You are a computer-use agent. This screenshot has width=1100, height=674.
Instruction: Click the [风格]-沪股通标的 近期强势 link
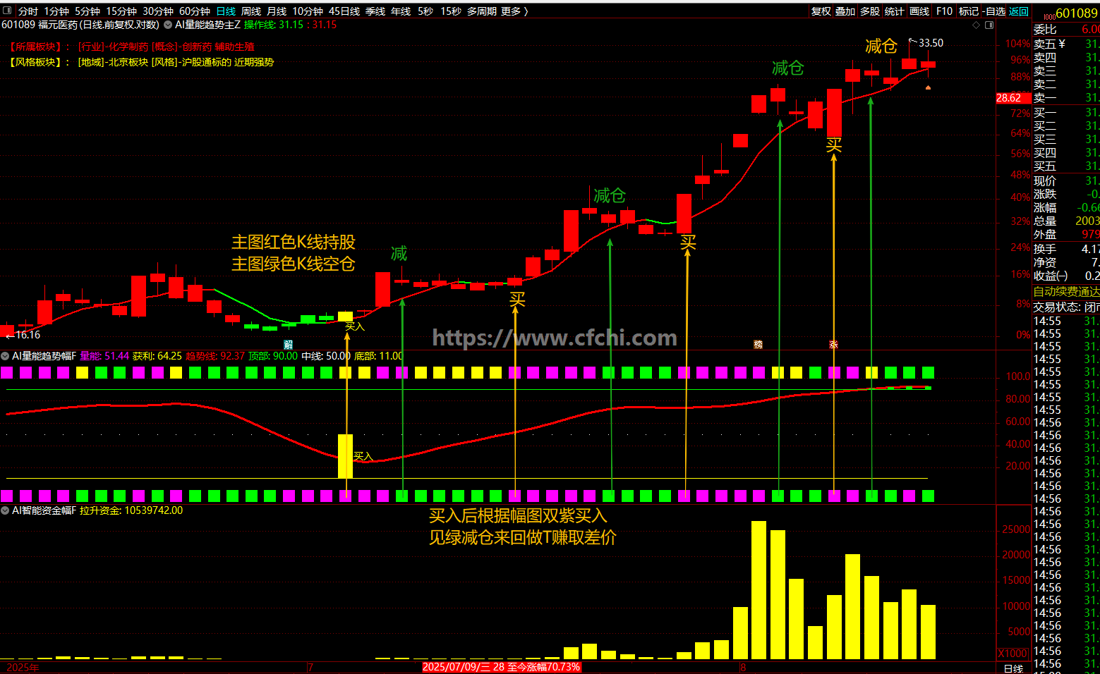coord(212,62)
